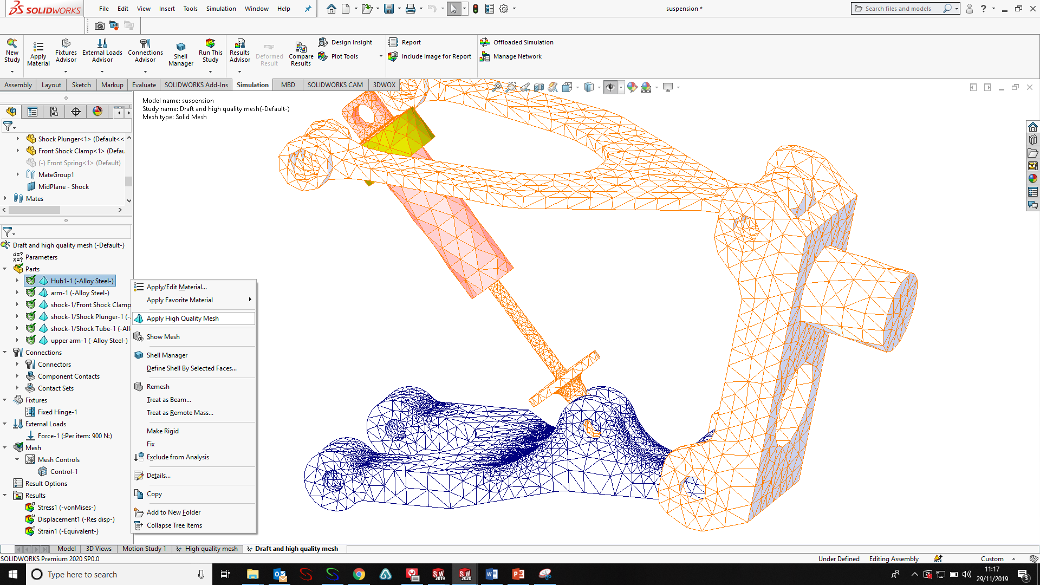Open the Report tool
The height and width of the screenshot is (585, 1040).
pos(393,42)
